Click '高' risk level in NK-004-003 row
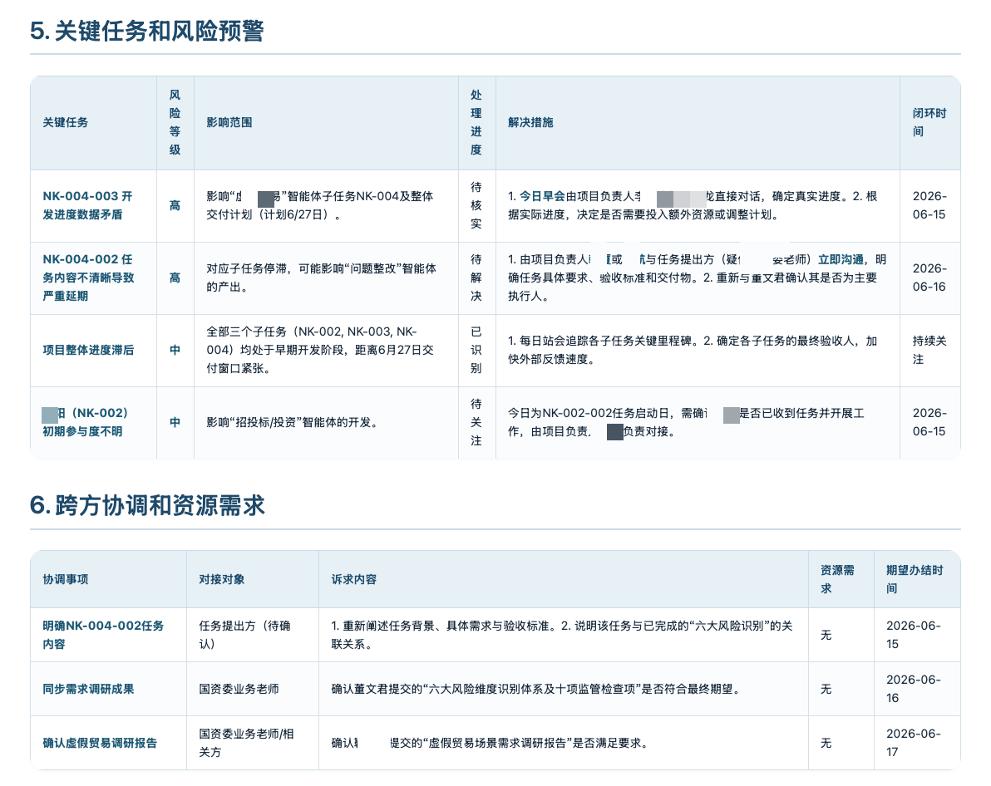 click(175, 205)
